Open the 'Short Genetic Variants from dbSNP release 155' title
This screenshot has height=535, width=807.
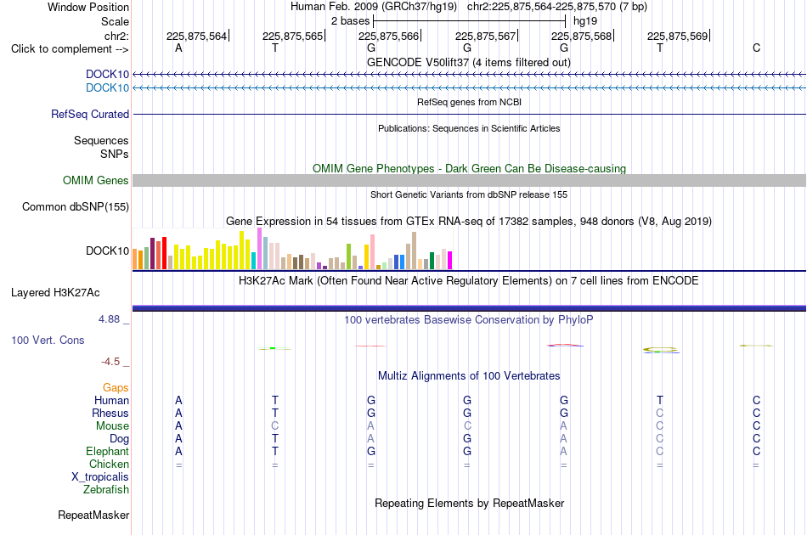(x=469, y=194)
